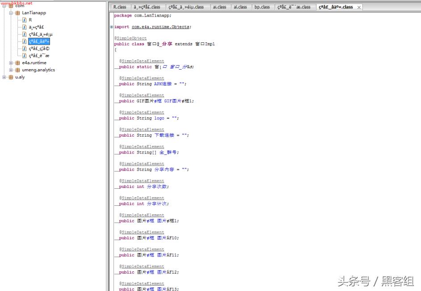This screenshot has width=421, height=291.
Task: Open SimpleDataElement link above the 分享计次 field
Action: [143, 198]
